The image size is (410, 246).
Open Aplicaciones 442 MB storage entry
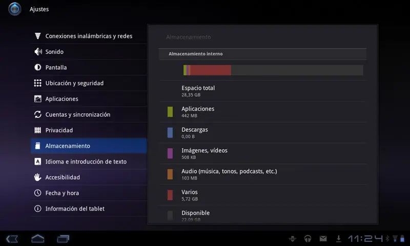(x=263, y=112)
